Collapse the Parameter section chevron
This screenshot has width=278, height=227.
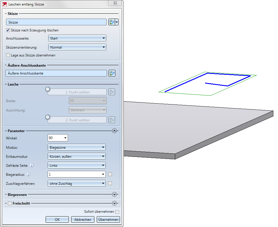click(x=114, y=131)
